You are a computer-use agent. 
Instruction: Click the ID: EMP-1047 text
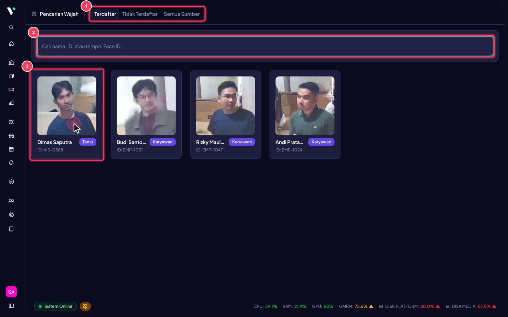click(210, 150)
